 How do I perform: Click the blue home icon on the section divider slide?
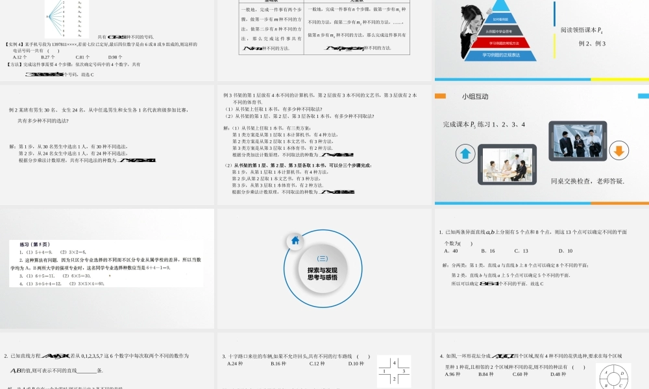pyautogui.click(x=294, y=240)
